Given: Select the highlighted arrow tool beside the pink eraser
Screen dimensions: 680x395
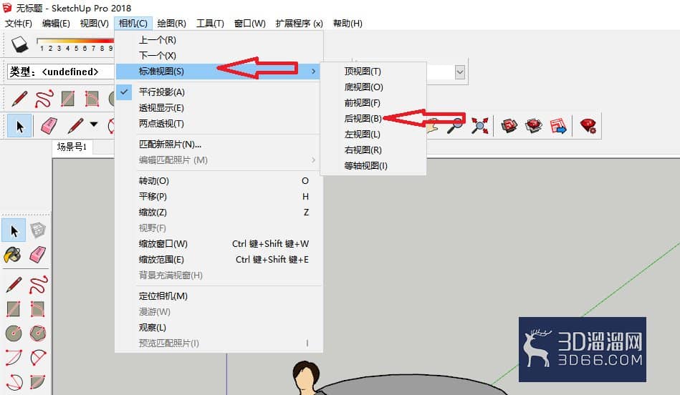Looking at the screenshot, I should pyautogui.click(x=19, y=126).
